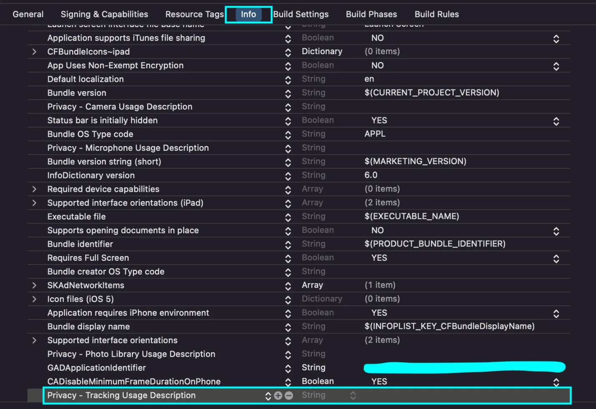Click the plus icon on Tracking Usage row
The height and width of the screenshot is (409, 596).
click(278, 396)
